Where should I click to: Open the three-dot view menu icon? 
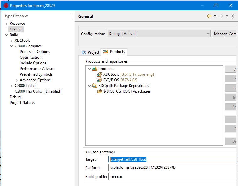[x=233, y=16]
